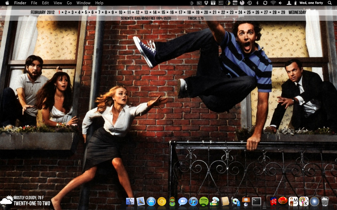Click the "WEDNESDAY" label

(297, 12)
